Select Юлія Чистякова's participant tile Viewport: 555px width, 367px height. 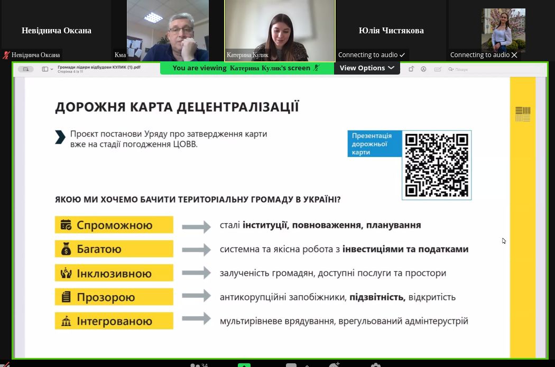391,30
